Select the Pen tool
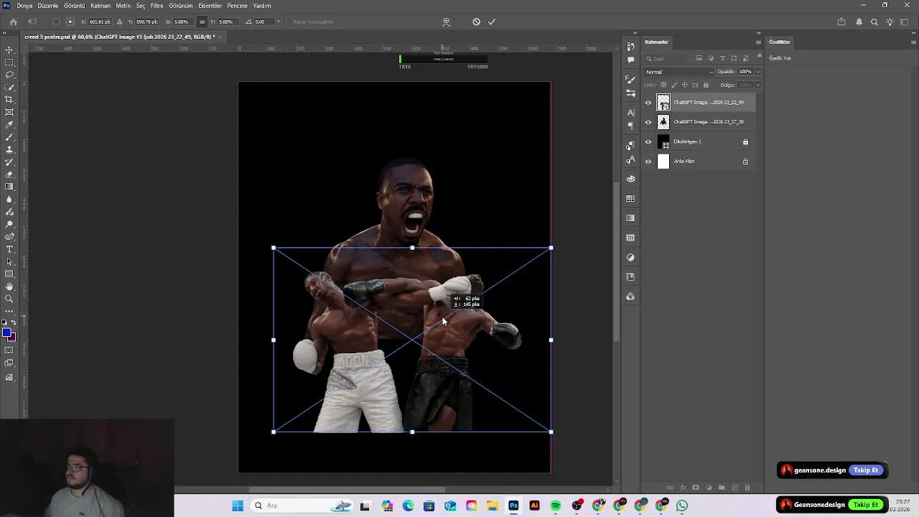The height and width of the screenshot is (517, 919). click(9, 236)
